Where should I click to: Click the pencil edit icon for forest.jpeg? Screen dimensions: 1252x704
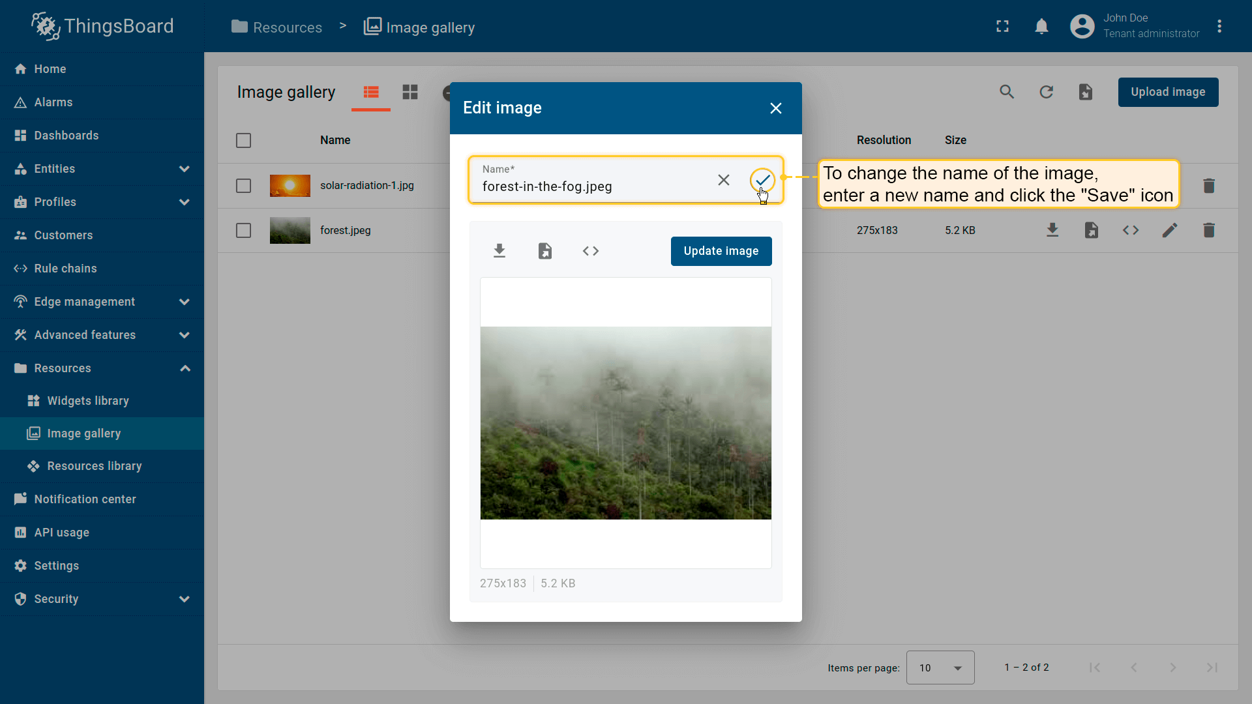point(1169,230)
